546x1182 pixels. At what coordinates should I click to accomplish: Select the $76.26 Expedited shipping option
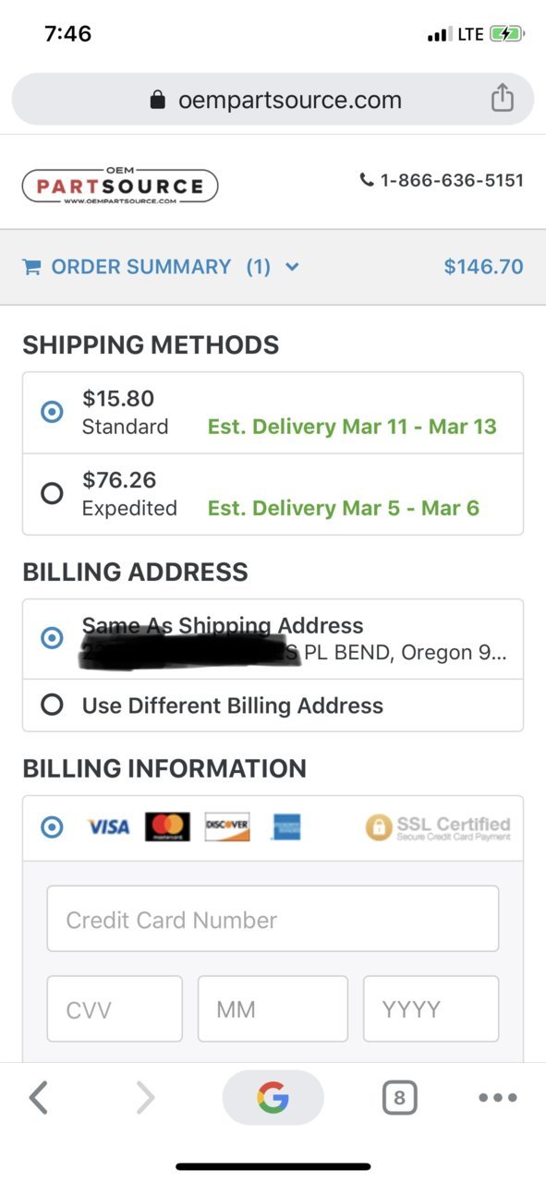(273, 494)
